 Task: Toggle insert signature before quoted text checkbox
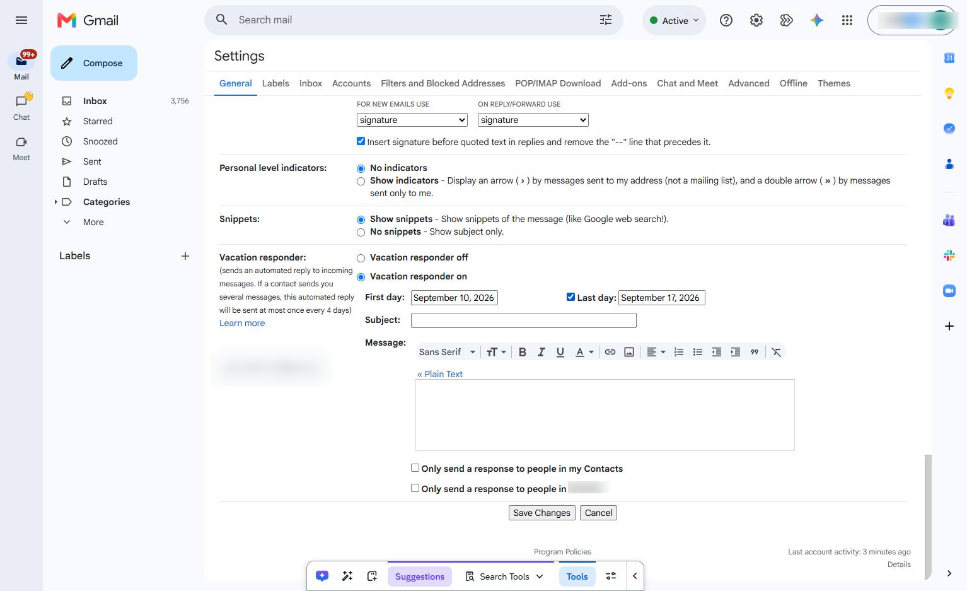tap(361, 141)
